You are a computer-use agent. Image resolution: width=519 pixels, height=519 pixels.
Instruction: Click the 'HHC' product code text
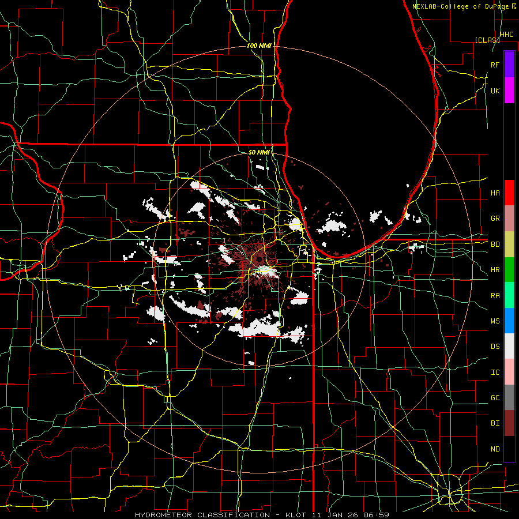[506, 35]
